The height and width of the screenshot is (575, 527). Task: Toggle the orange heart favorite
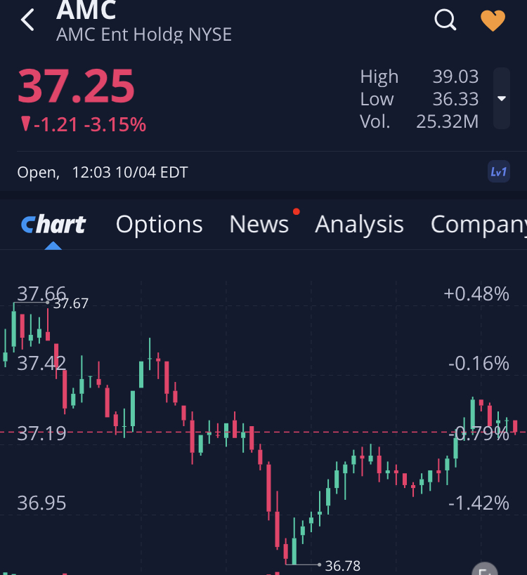(493, 20)
